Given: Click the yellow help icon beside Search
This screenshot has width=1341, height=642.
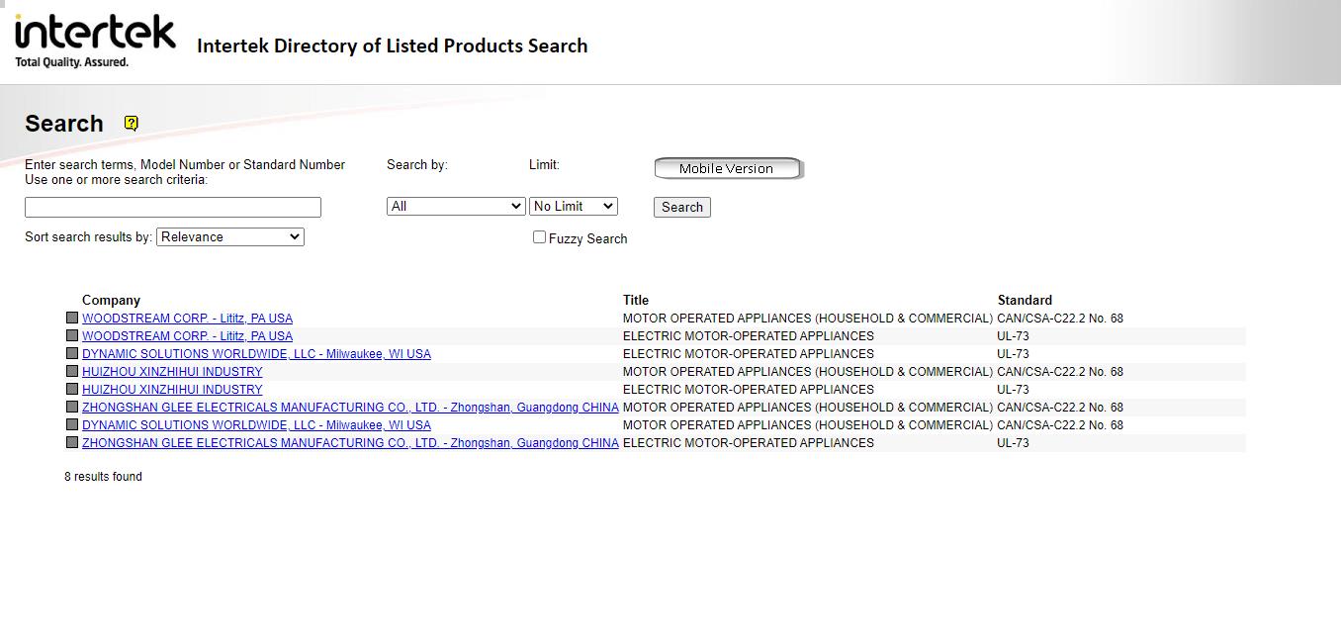Looking at the screenshot, I should point(131,123).
